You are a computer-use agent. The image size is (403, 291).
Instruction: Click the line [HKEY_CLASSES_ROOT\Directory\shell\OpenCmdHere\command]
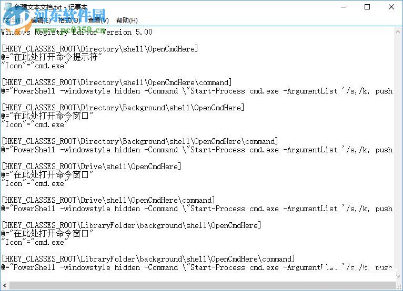(x=117, y=82)
